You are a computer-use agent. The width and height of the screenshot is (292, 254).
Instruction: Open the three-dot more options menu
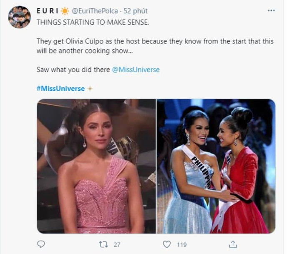pyautogui.click(x=271, y=10)
